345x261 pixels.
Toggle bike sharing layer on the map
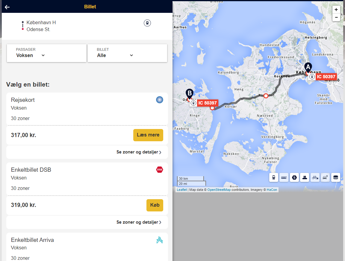click(315, 177)
